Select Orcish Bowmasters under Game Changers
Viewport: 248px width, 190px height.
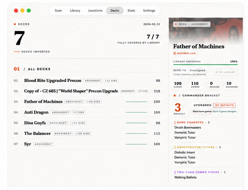187,127
